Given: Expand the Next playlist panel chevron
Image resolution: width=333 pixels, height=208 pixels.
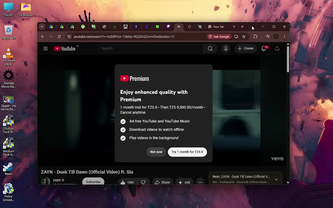Looking at the screenshot, I should (x=276, y=179).
